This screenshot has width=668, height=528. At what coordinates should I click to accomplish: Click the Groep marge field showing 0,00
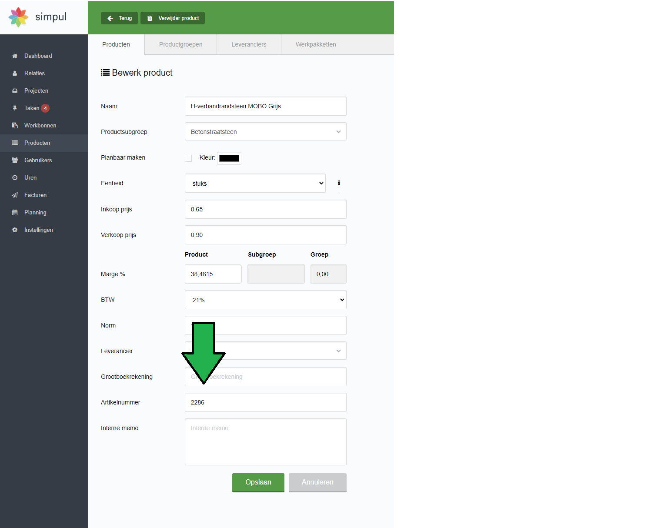(x=328, y=274)
